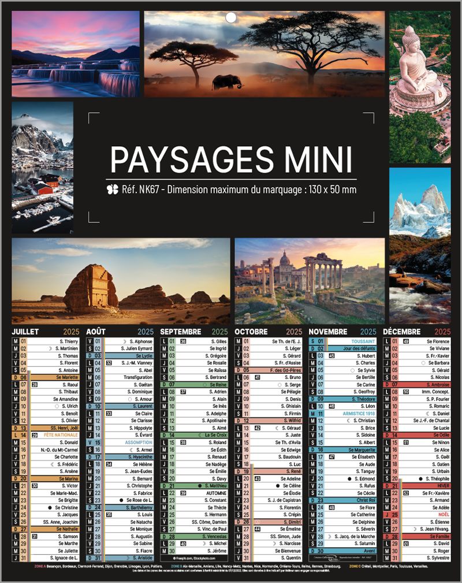Viewport: 462px width, 583px height.
Task: Click week number 45 box beside S. Hubert
Action: (x=331, y=356)
